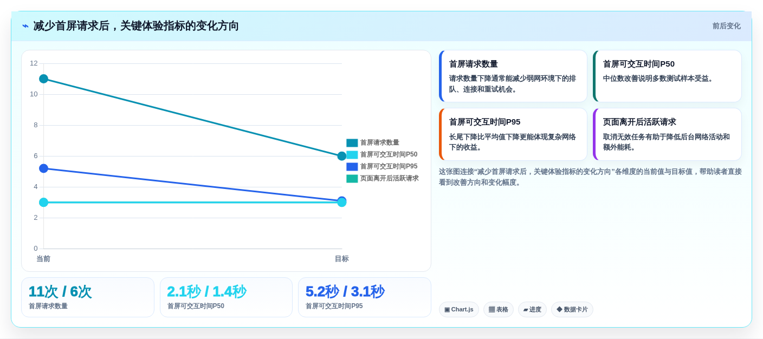This screenshot has height=339, width=763.
Task: Toggle 首屏请求数量 legend color box
Action: (x=352, y=143)
